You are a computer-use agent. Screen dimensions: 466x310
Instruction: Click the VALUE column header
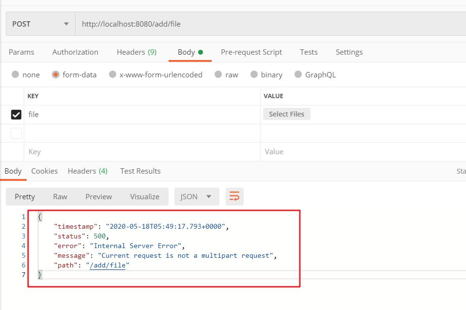point(273,96)
